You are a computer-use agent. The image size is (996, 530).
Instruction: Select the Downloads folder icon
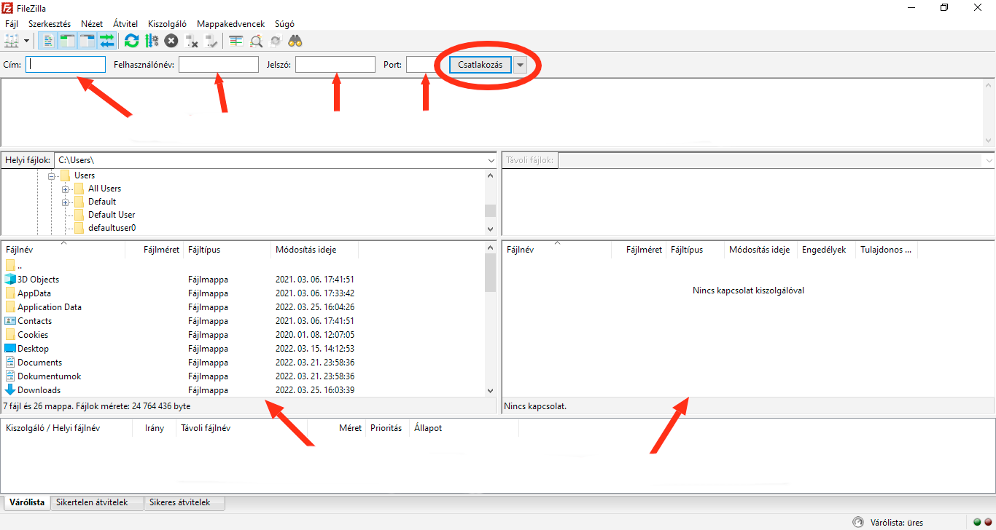coord(10,390)
